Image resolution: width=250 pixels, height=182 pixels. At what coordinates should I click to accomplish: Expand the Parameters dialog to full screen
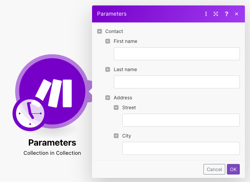click(x=216, y=14)
